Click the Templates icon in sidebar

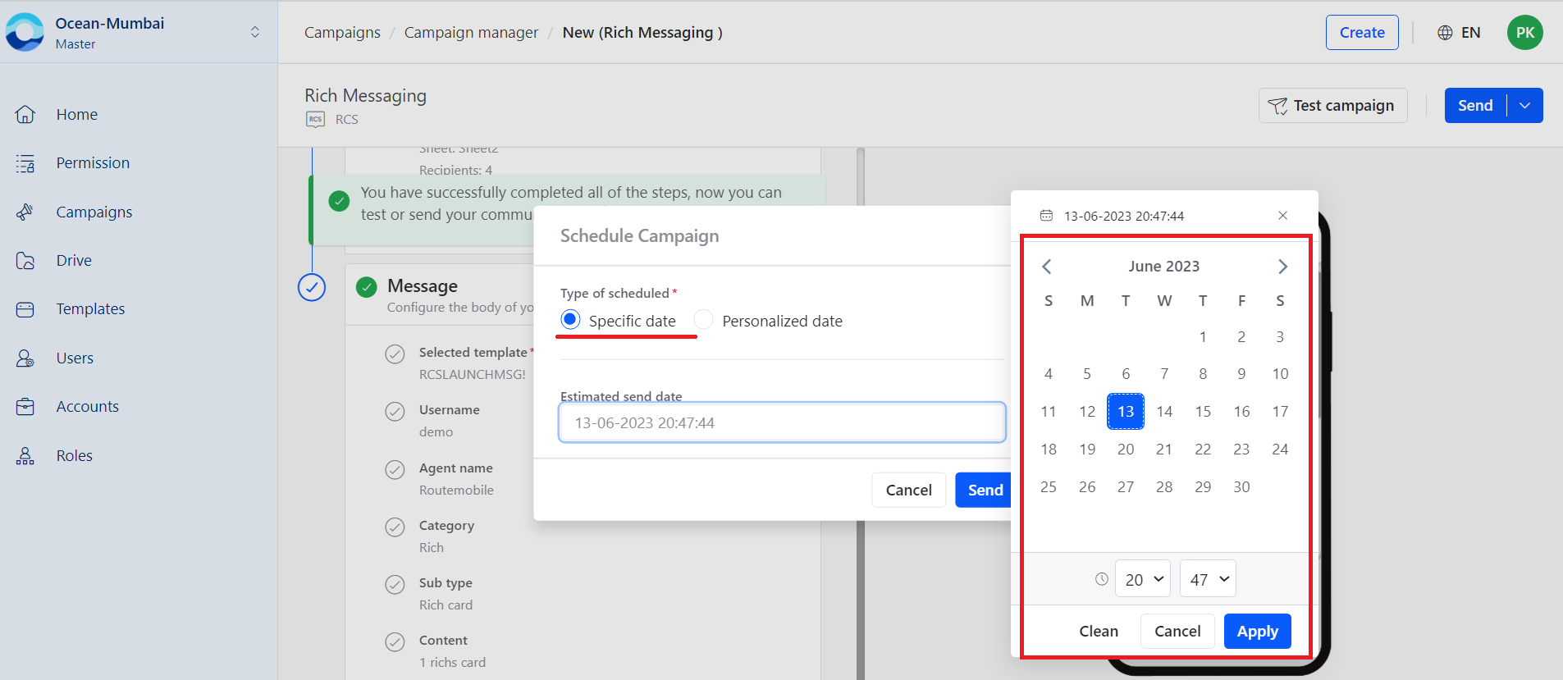(25, 309)
